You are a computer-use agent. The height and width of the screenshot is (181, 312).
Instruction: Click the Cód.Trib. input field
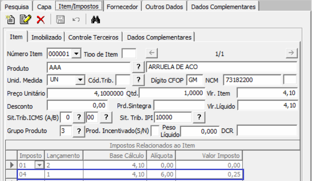pos(123,80)
